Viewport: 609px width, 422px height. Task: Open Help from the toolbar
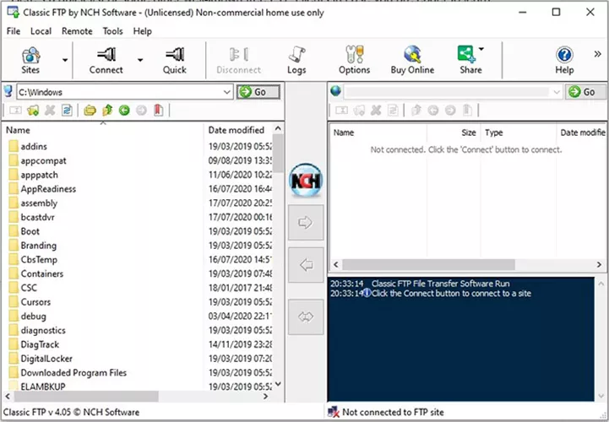pyautogui.click(x=564, y=60)
